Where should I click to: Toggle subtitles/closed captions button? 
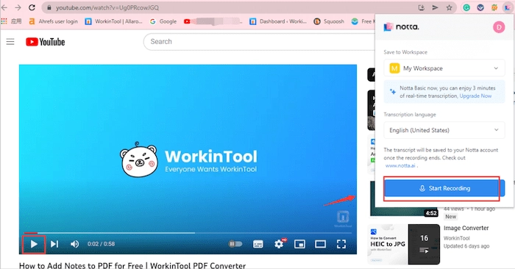click(257, 244)
